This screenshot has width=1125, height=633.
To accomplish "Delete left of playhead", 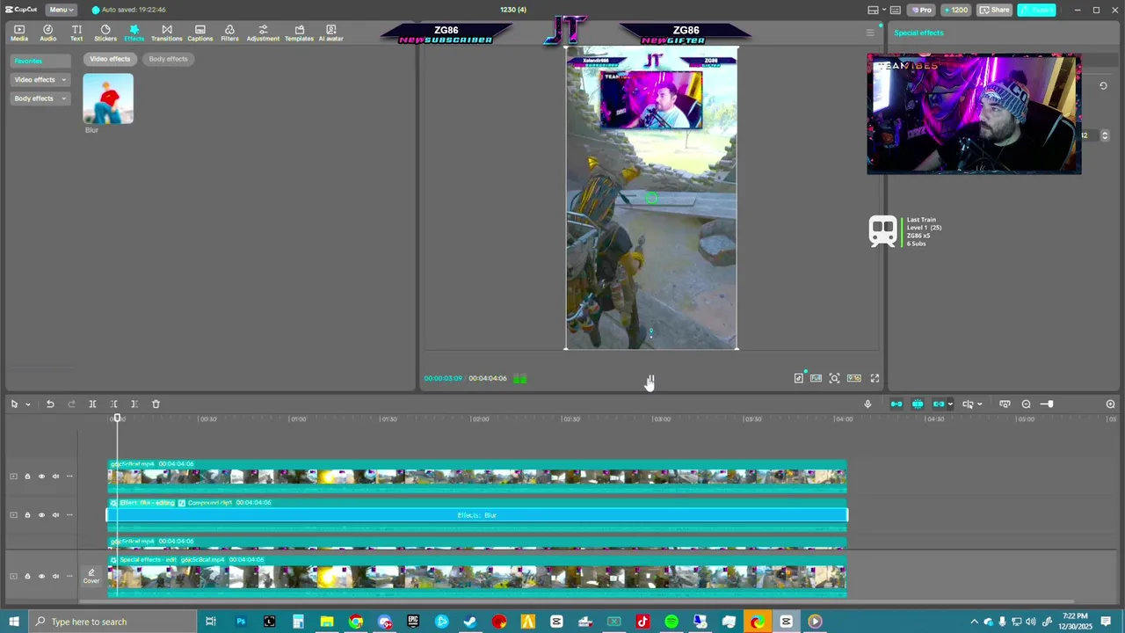I will [114, 404].
